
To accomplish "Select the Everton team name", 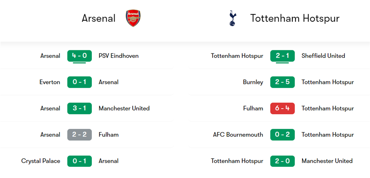I will tap(50, 82).
